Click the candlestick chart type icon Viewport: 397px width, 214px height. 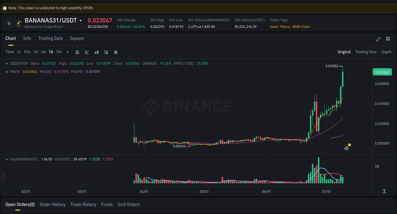(x=97, y=52)
